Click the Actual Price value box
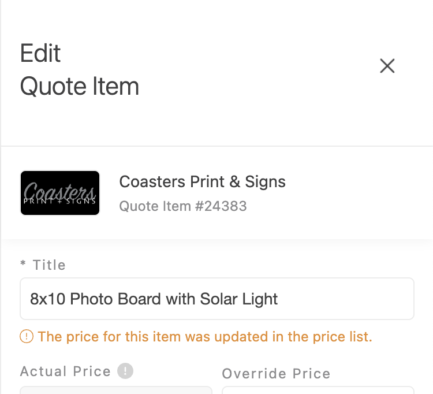The height and width of the screenshot is (394, 433). pyautogui.click(x=115, y=390)
